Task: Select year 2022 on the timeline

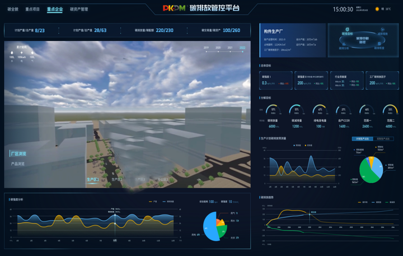Action: click(242, 48)
